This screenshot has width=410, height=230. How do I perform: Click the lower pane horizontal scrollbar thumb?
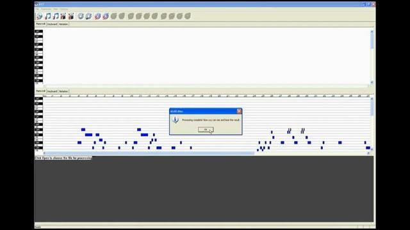[x=150, y=153]
